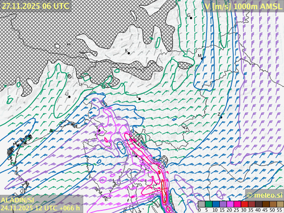Open the meteo.si copyright link
The image size is (284, 213).
tap(264, 195)
